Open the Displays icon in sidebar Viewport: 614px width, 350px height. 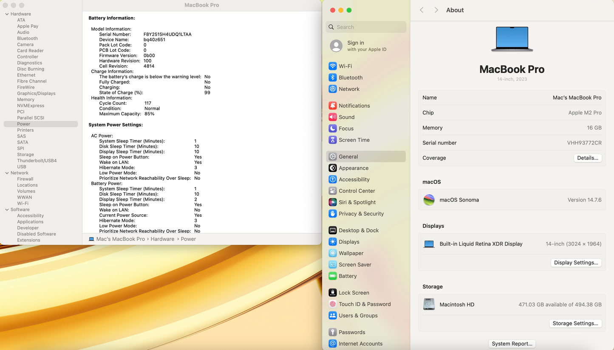[333, 242]
